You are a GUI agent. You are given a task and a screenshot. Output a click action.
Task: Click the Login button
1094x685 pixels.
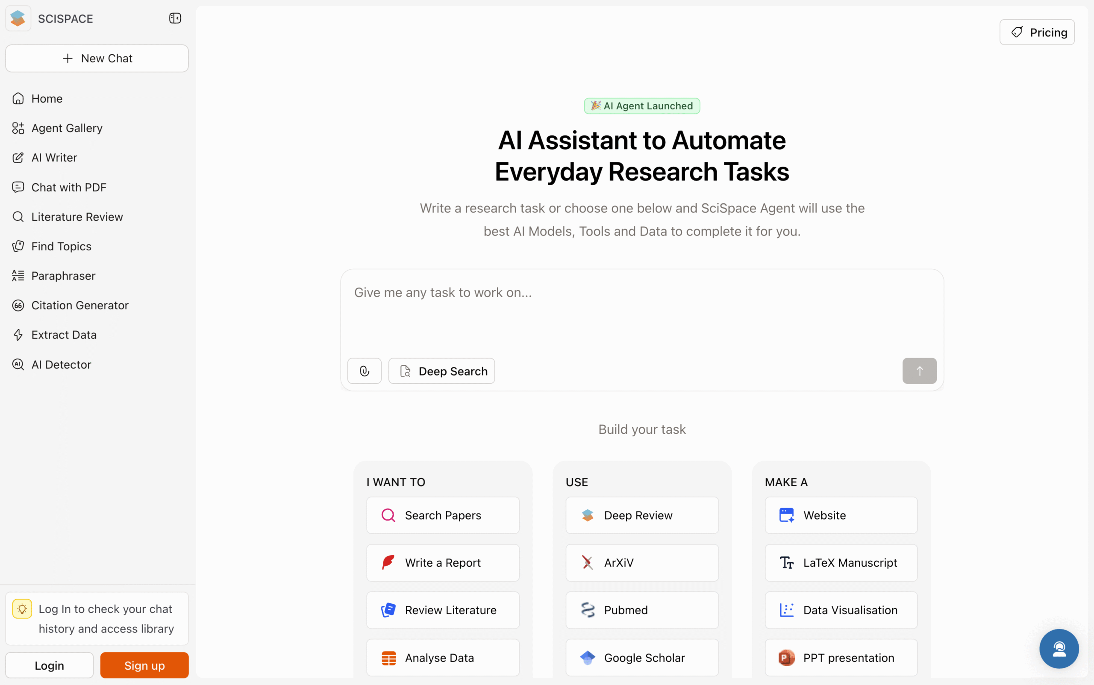[50, 665]
